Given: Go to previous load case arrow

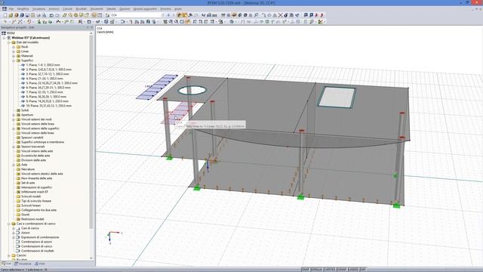Looking at the screenshot, I should pos(168,15).
